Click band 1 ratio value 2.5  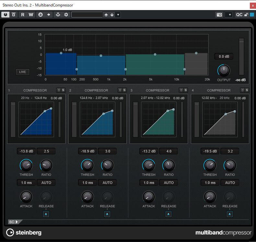pyautogui.click(x=46, y=151)
